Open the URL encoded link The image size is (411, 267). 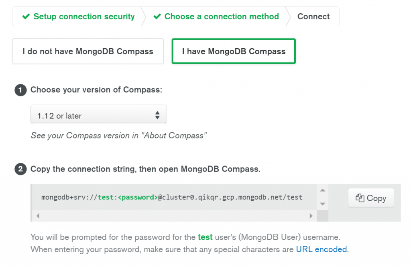[x=321, y=249]
